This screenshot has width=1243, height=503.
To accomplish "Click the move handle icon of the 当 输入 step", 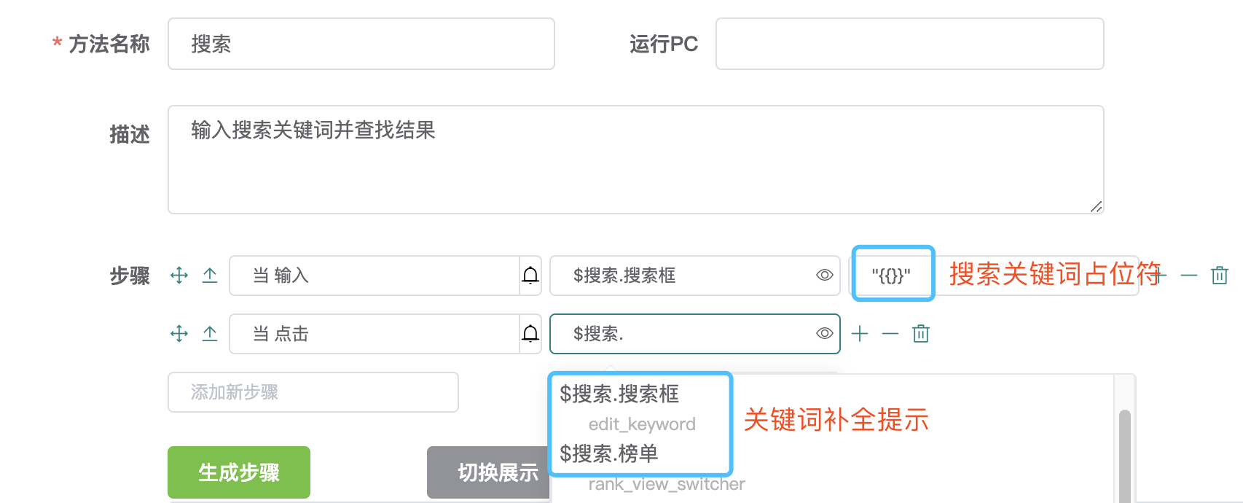I will coord(178,276).
